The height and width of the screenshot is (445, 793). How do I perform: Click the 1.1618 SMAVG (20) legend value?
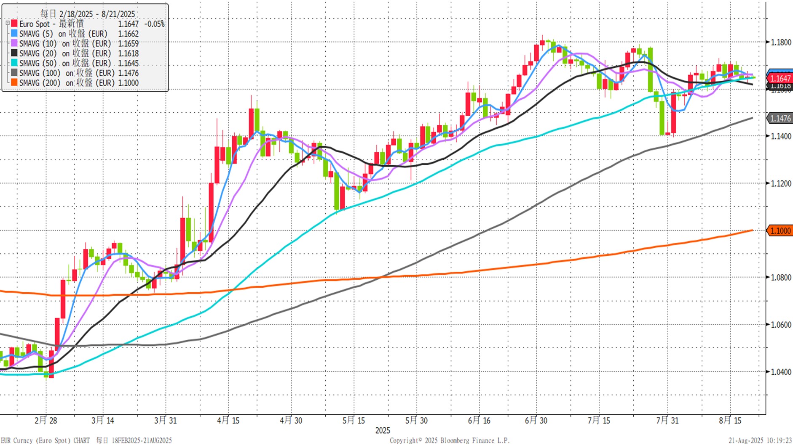coord(128,53)
